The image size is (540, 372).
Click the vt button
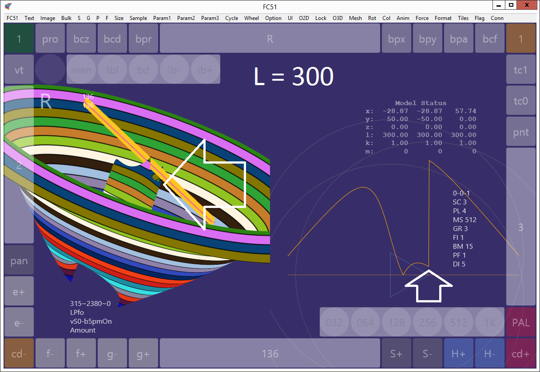(19, 70)
